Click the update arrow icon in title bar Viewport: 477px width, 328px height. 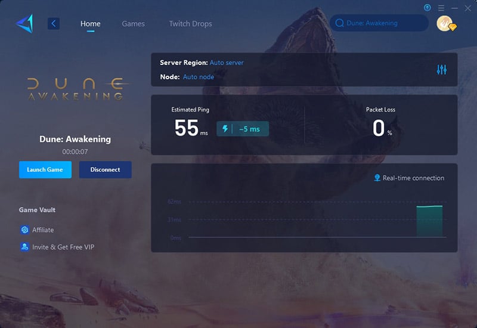(x=427, y=8)
